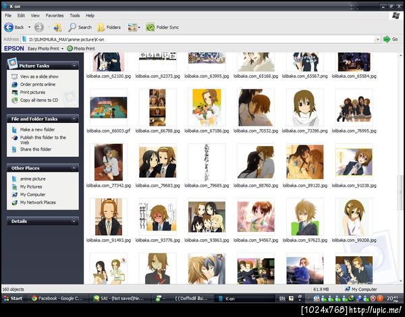Click Publish this folder to the Web
The width and height of the screenshot is (405, 317).
[x=43, y=140]
